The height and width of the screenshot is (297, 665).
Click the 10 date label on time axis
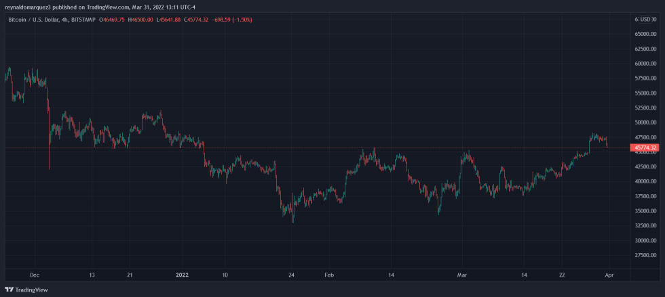[x=225, y=275]
